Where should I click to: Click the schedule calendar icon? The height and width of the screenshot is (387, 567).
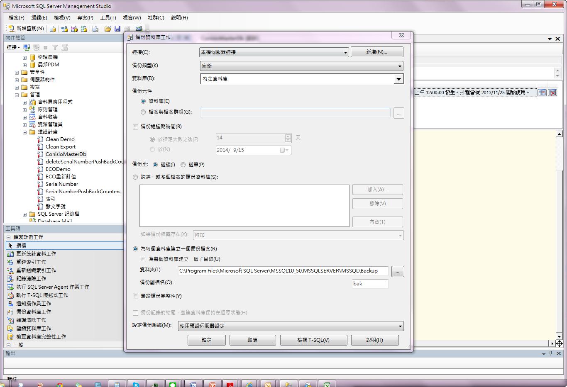point(542,92)
